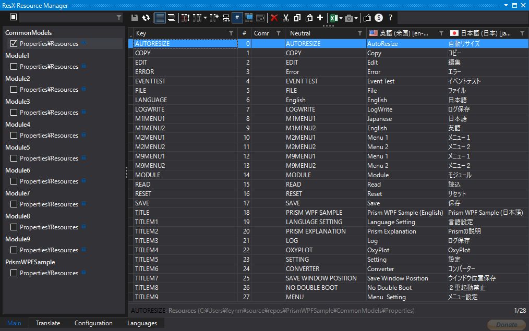Toggle the wrap lines icon
Image resolution: width=529 pixels, height=331 pixels.
[260, 18]
